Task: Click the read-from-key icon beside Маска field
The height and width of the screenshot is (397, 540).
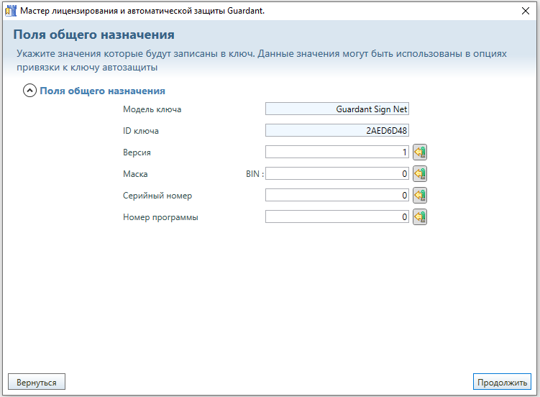Action: pos(420,173)
